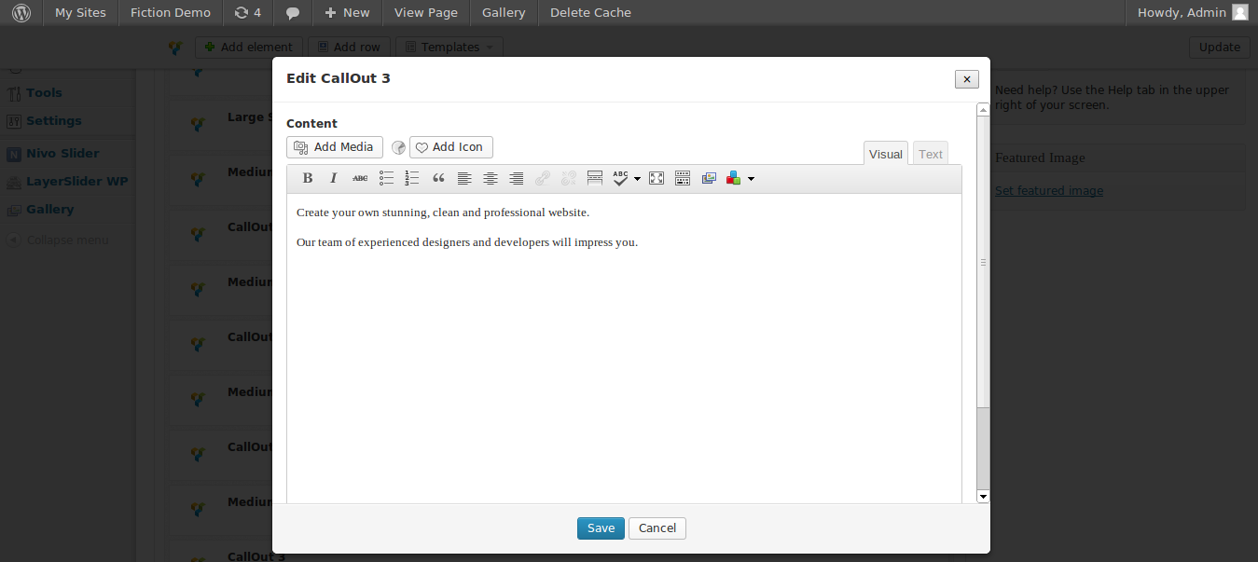
Task: Click the Featured Image panel header
Action: pyautogui.click(x=1117, y=158)
